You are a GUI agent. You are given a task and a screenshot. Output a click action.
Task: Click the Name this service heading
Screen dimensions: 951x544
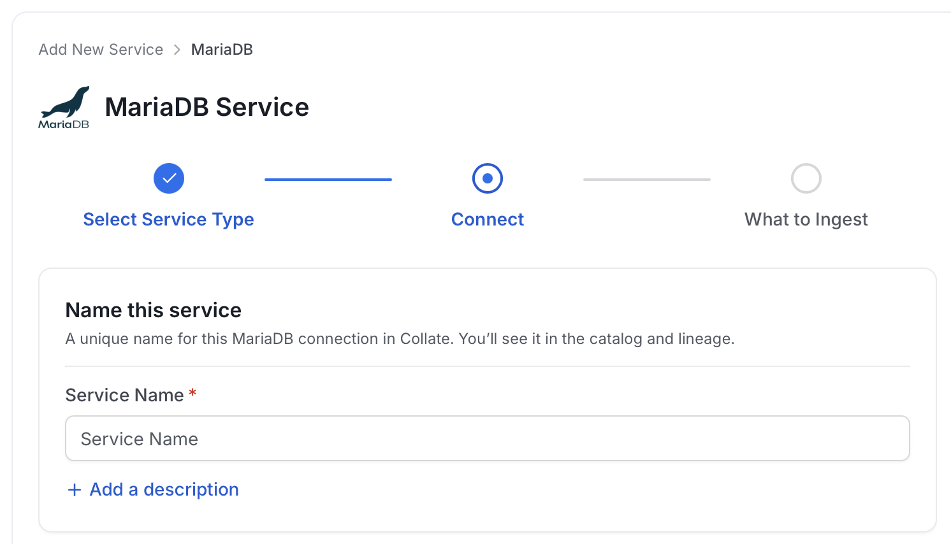(154, 310)
